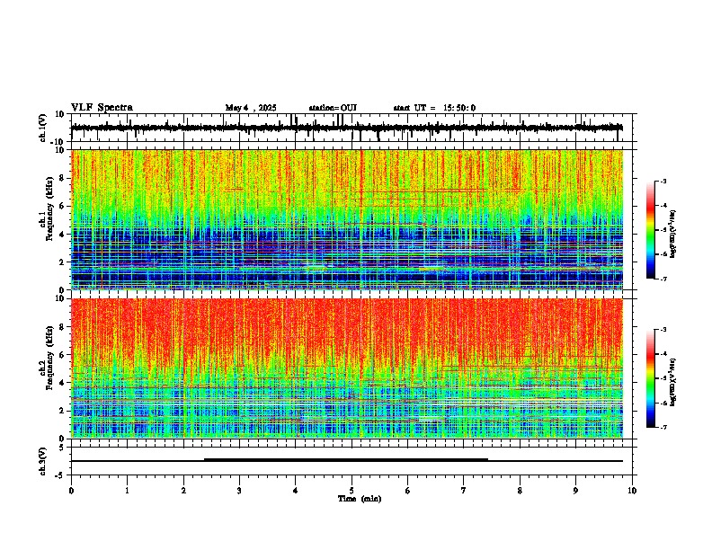This screenshot has height=550, width=712.
Task: Select the date text 'May 4, 2025'
Action: point(251,108)
